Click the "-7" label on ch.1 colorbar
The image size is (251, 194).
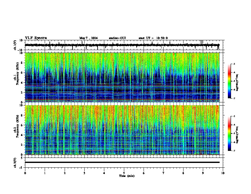(x=234, y=98)
